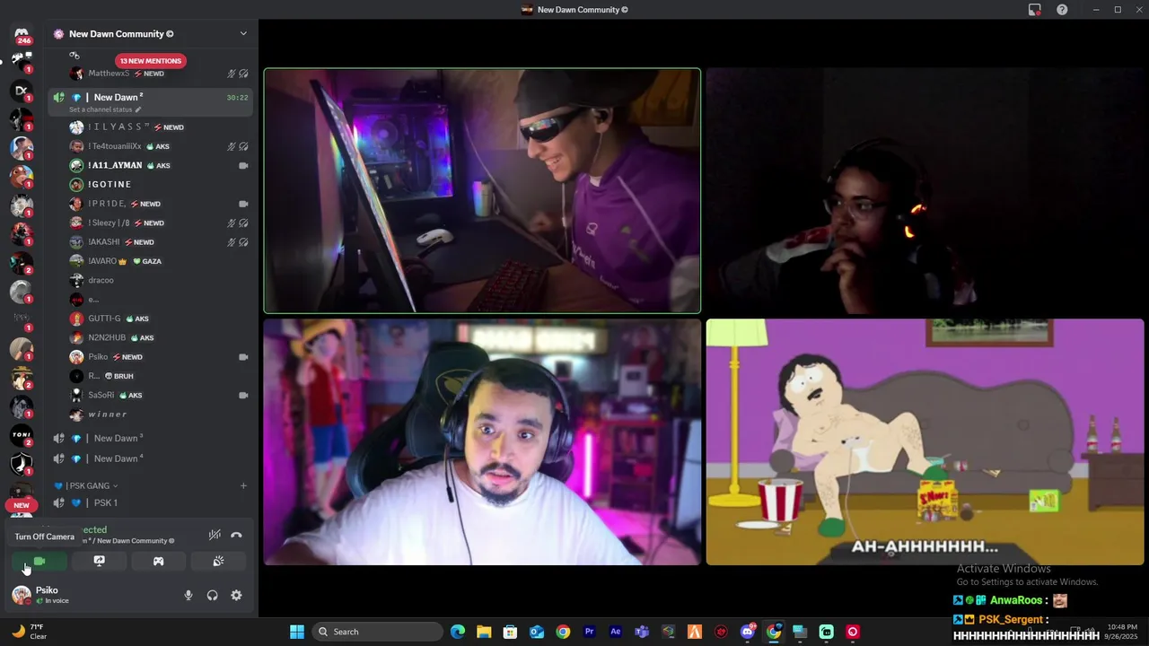Open Microsoft Teams from the taskbar
The height and width of the screenshot is (646, 1149).
pyautogui.click(x=642, y=632)
